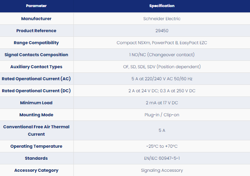Select OF, SD, SDE, SDV specification
250x176 pixels.
pos(139,67)
